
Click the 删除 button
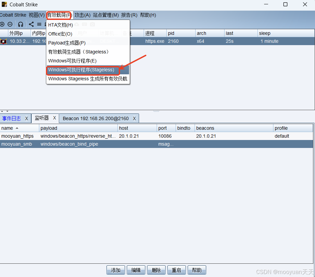(x=156, y=270)
